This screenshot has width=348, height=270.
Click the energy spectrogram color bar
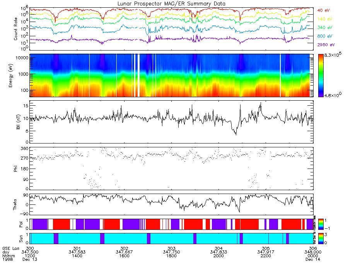(321, 76)
